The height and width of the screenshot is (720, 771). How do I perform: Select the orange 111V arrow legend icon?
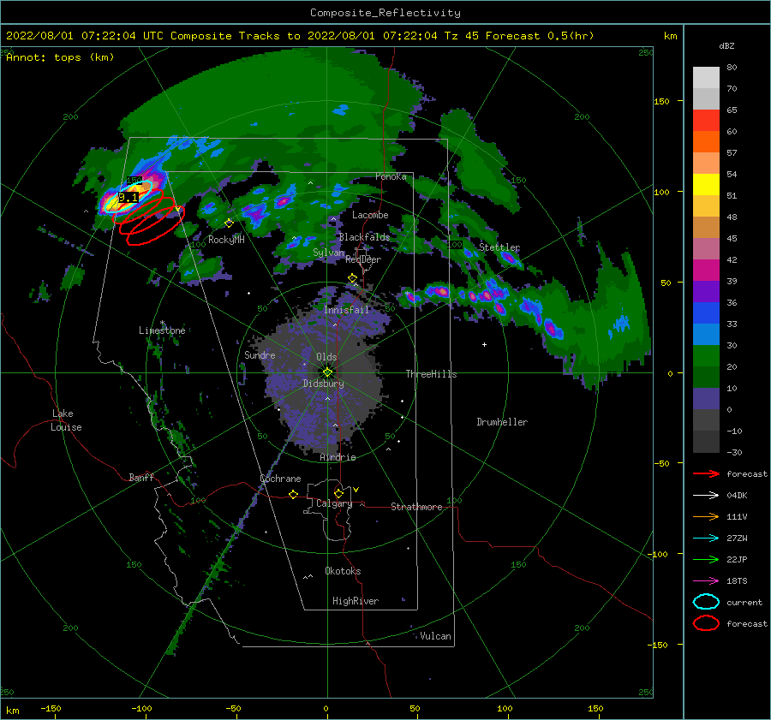[706, 516]
